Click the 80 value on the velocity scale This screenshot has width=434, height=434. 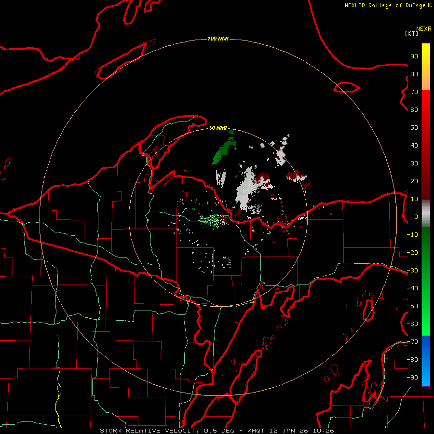tap(414, 74)
